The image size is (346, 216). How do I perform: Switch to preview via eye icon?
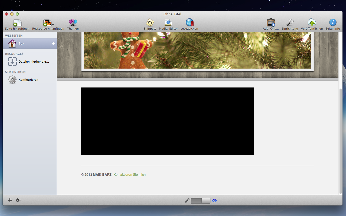(214, 201)
